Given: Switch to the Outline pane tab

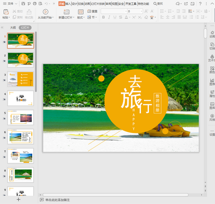Looking at the screenshot, I should (x=13, y=27).
